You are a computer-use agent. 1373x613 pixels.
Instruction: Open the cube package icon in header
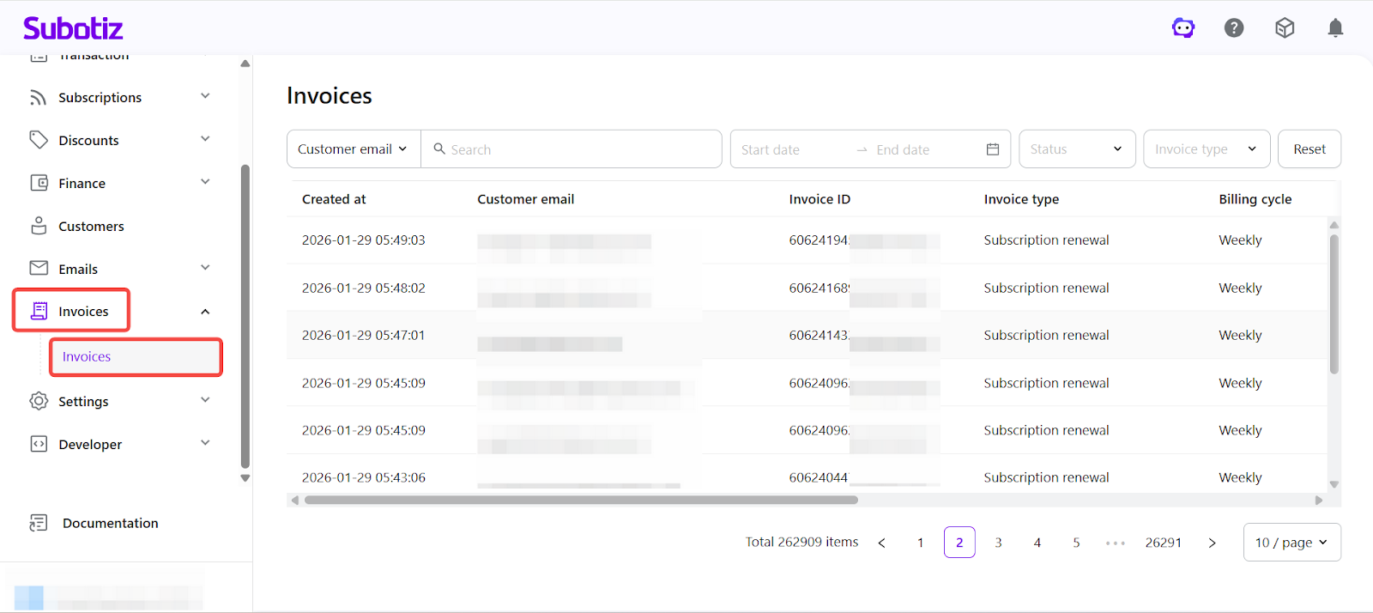(1285, 28)
